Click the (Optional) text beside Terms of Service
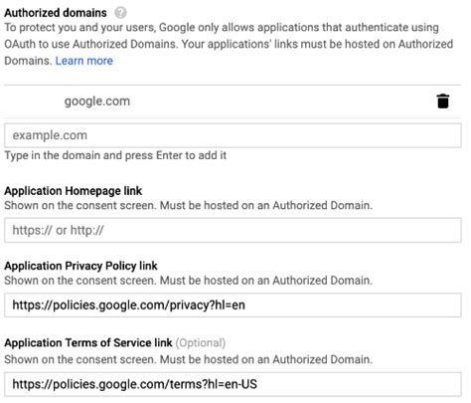This screenshot has height=403, width=471. click(x=201, y=343)
